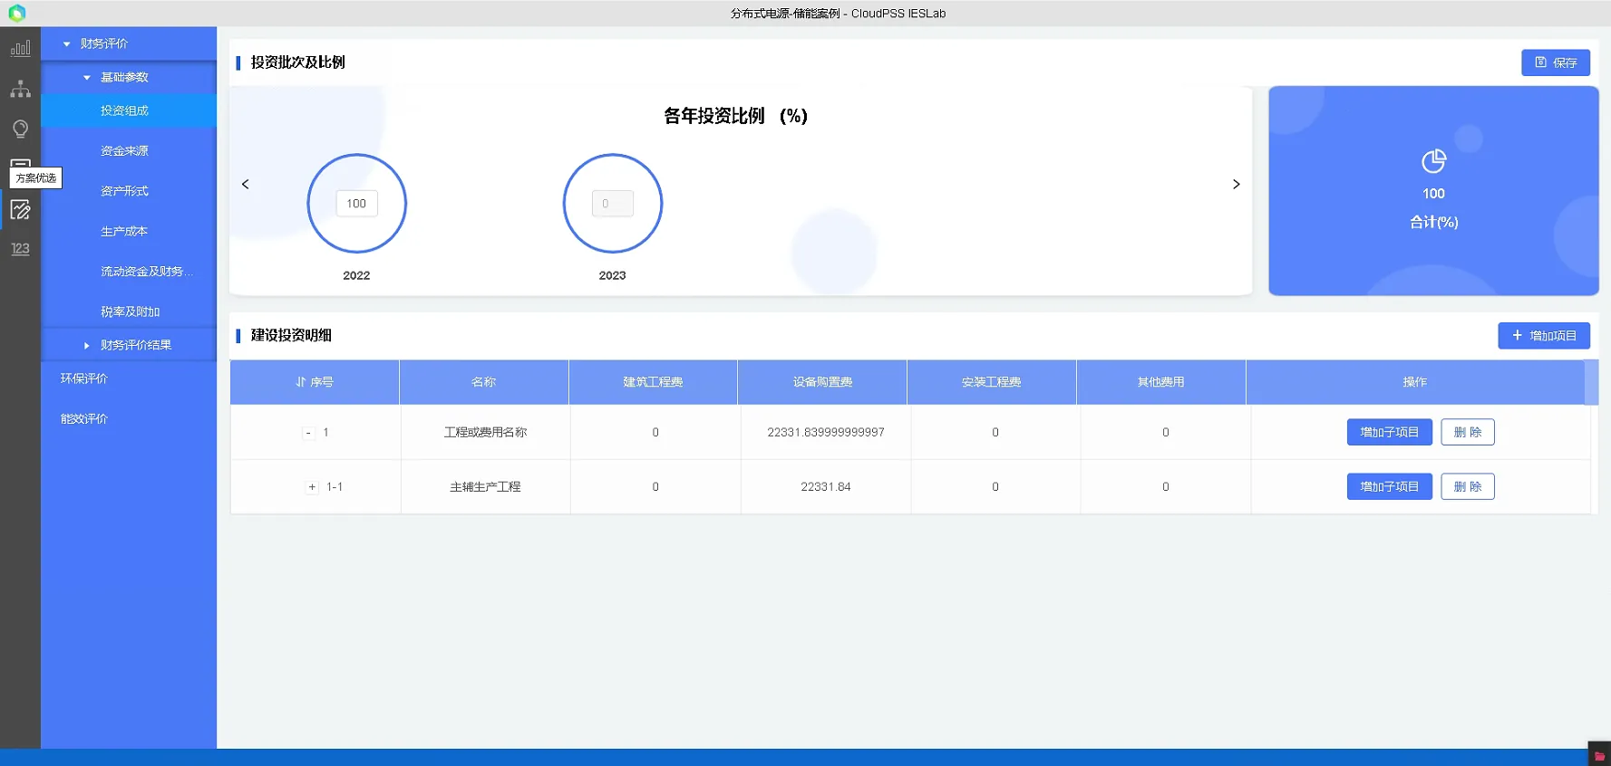
Task: Click 增加子项目 for row 主辅生产工程
Action: click(x=1389, y=486)
